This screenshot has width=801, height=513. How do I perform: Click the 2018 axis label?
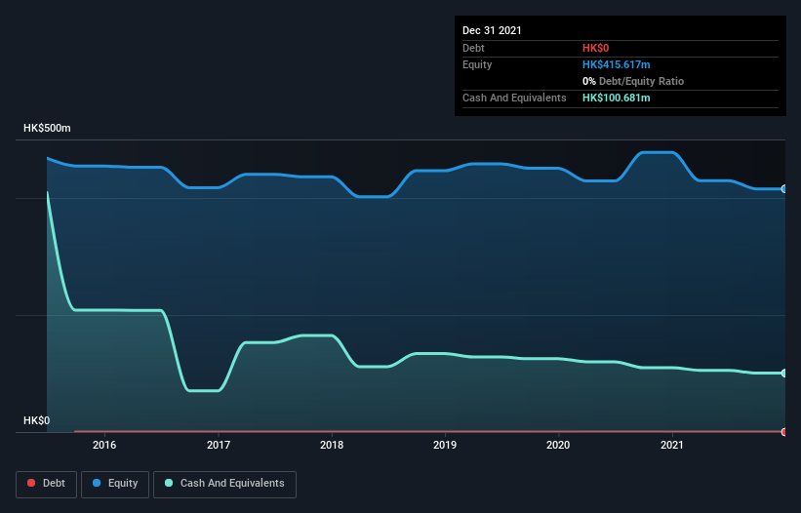coord(332,445)
